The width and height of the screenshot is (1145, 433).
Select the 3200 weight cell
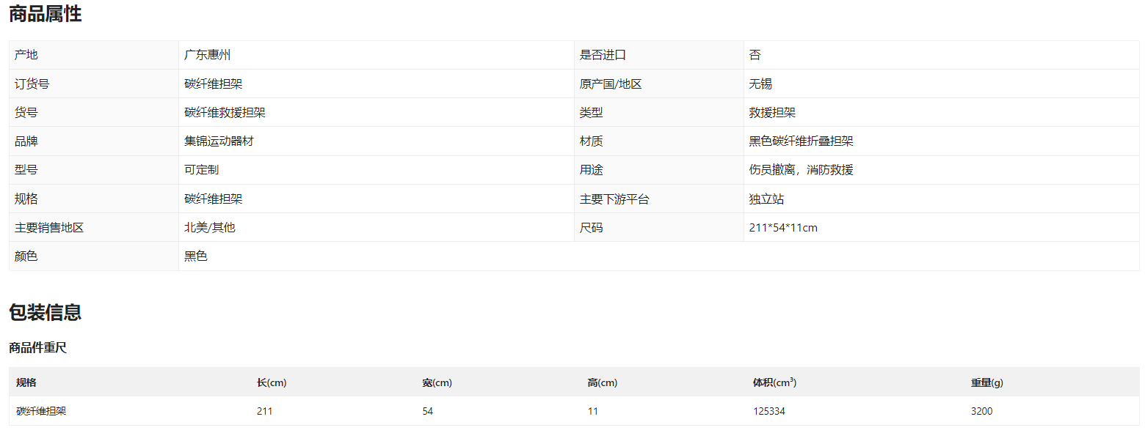pyautogui.click(x=981, y=411)
